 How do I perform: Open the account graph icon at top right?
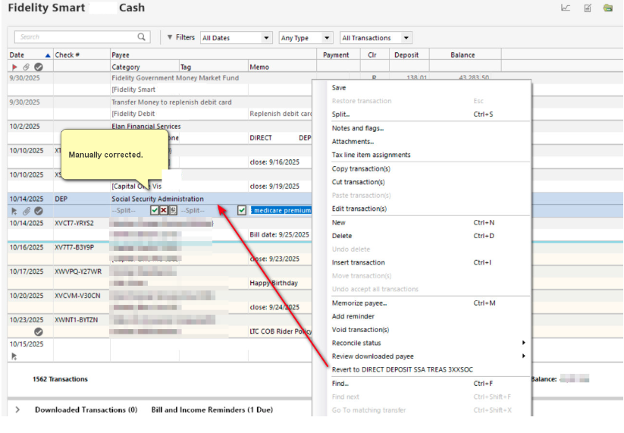tap(565, 8)
